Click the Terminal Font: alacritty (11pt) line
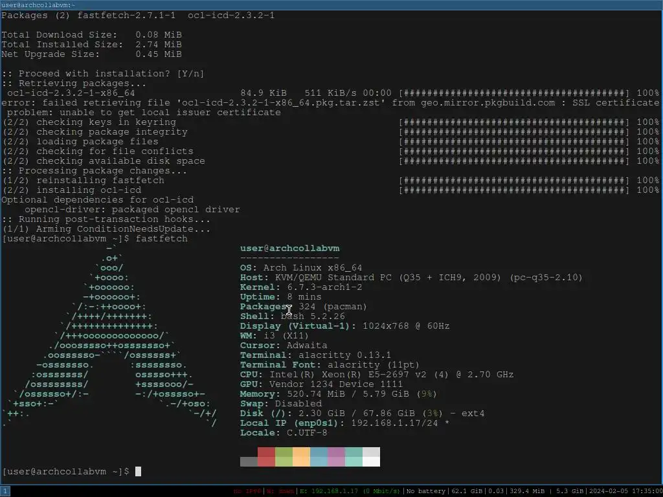 pos(330,365)
